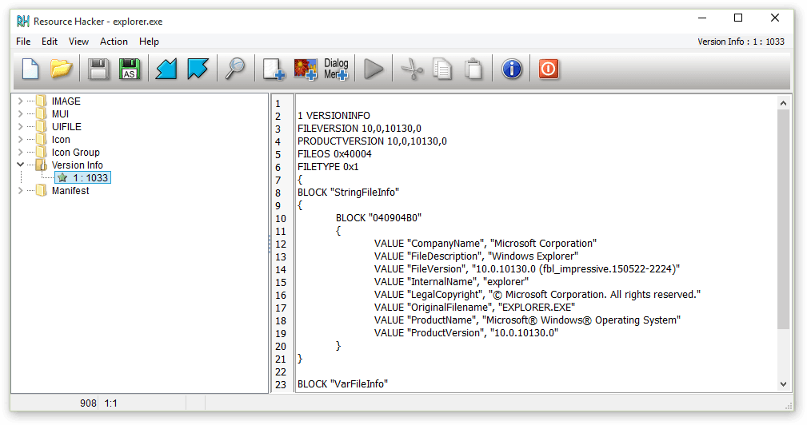
Task: Click line number 14 in the gutter
Action: click(x=281, y=269)
